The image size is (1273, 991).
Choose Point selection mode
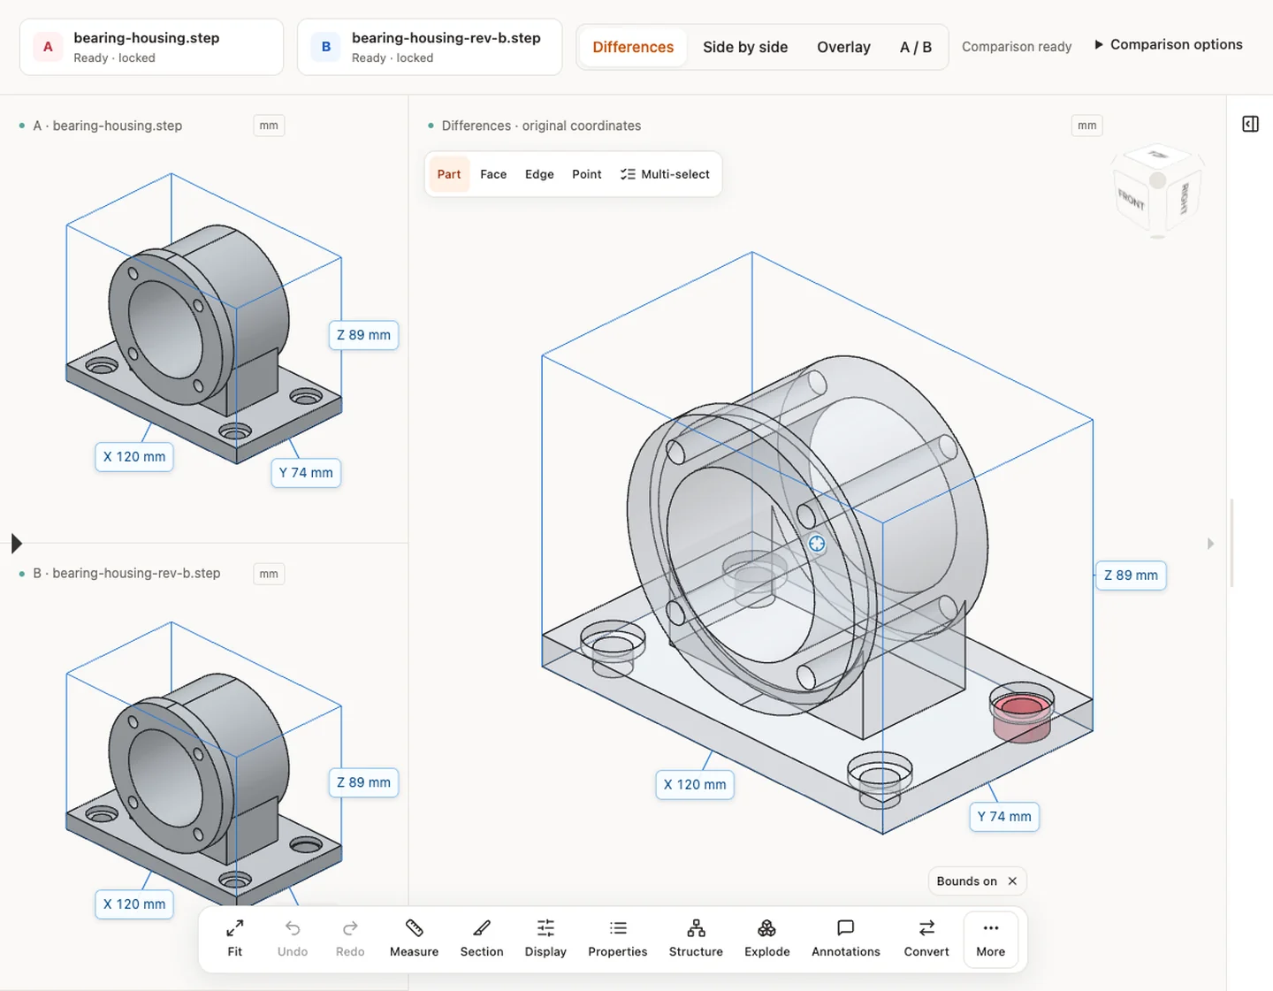point(587,174)
